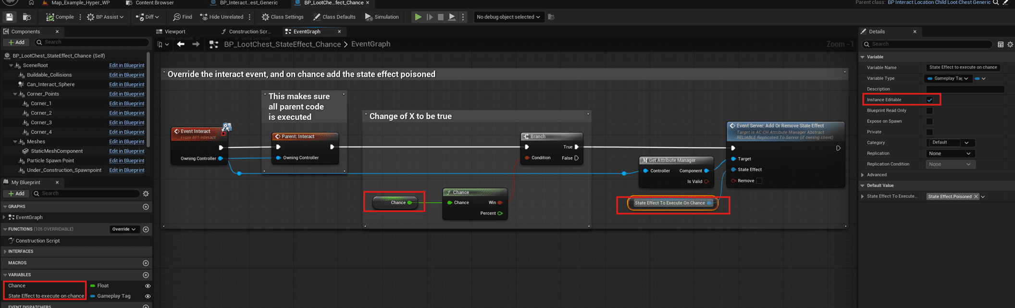1015x308 pixels.
Task: Click the Stop button
Action: [x=441, y=17]
